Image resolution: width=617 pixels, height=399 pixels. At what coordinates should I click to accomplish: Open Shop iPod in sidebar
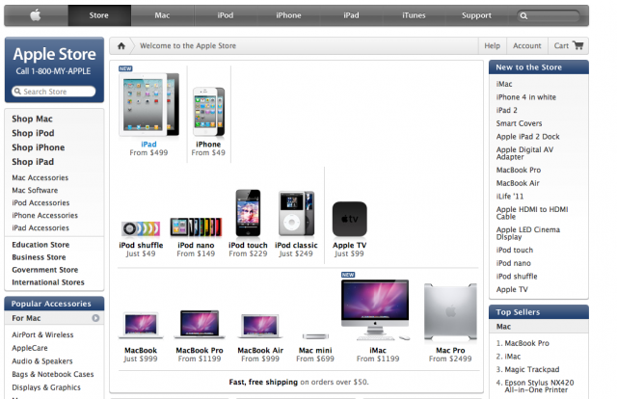point(33,133)
